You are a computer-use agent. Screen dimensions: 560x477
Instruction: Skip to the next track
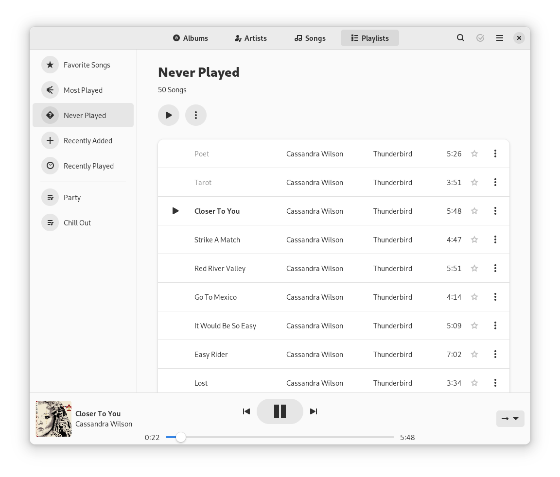314,411
